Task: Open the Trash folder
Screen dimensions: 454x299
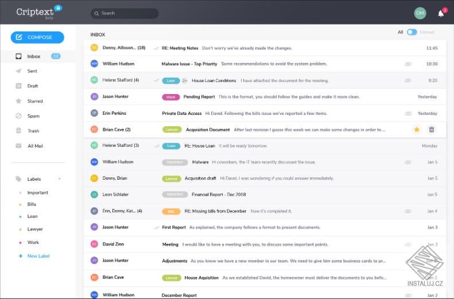Action: [x=33, y=131]
